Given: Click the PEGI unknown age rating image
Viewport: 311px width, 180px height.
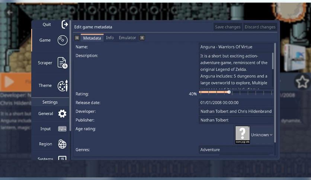Looking at the screenshot, I should pos(243,135).
